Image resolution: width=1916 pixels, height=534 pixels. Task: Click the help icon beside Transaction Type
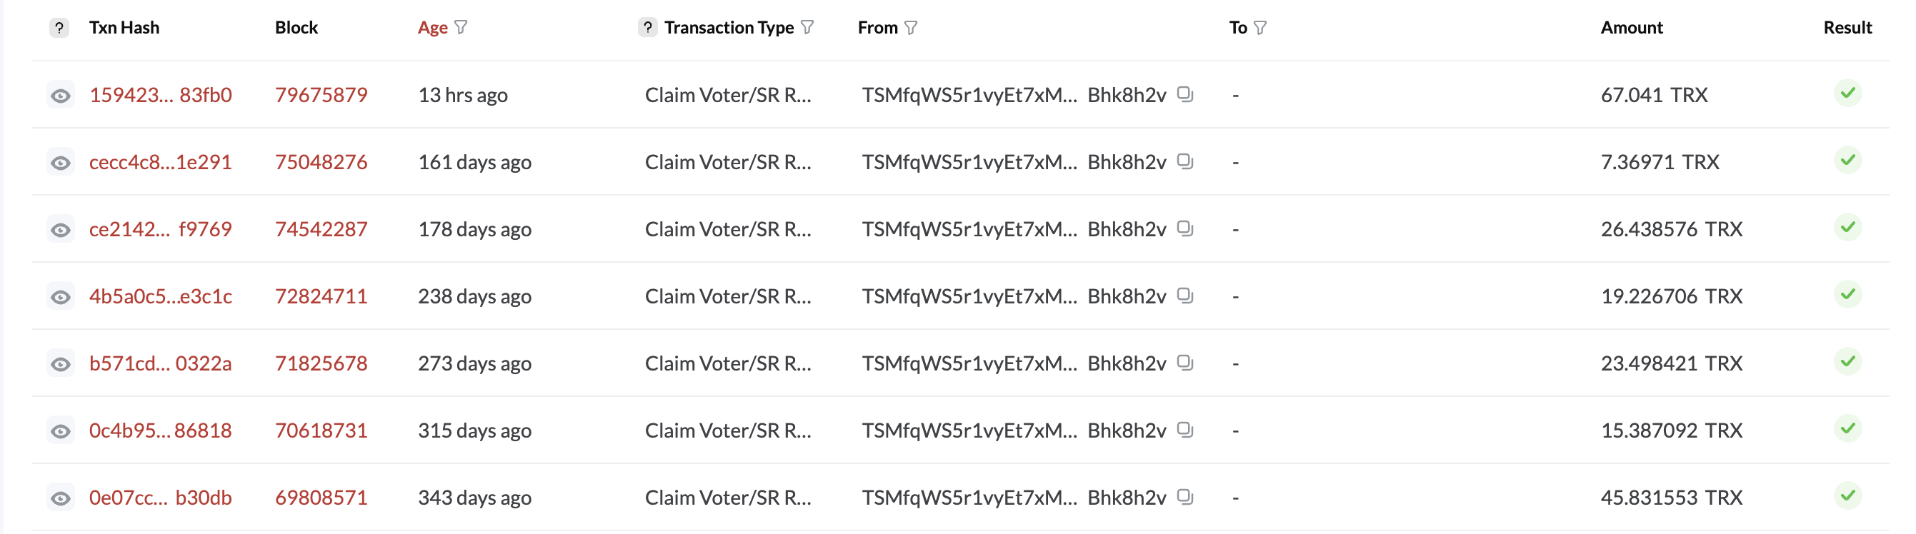[x=648, y=28]
